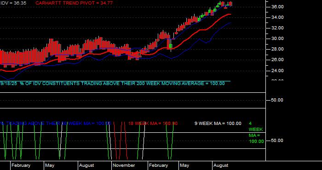
Task: Click the 9 WEEK MA = 100.00 label
Action: pos(218,124)
